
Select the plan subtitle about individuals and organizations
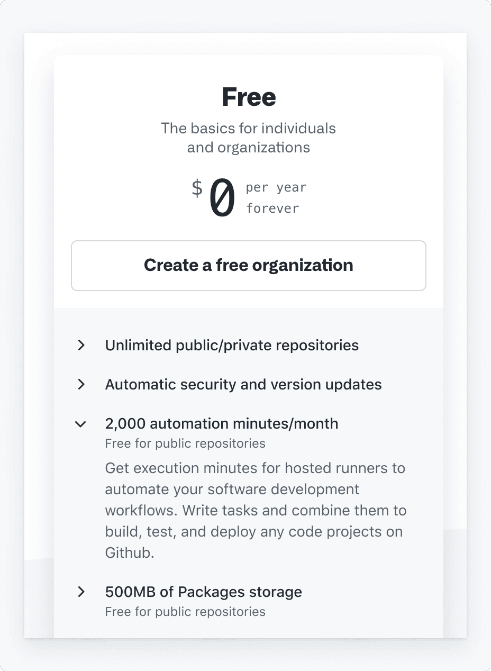(248, 138)
